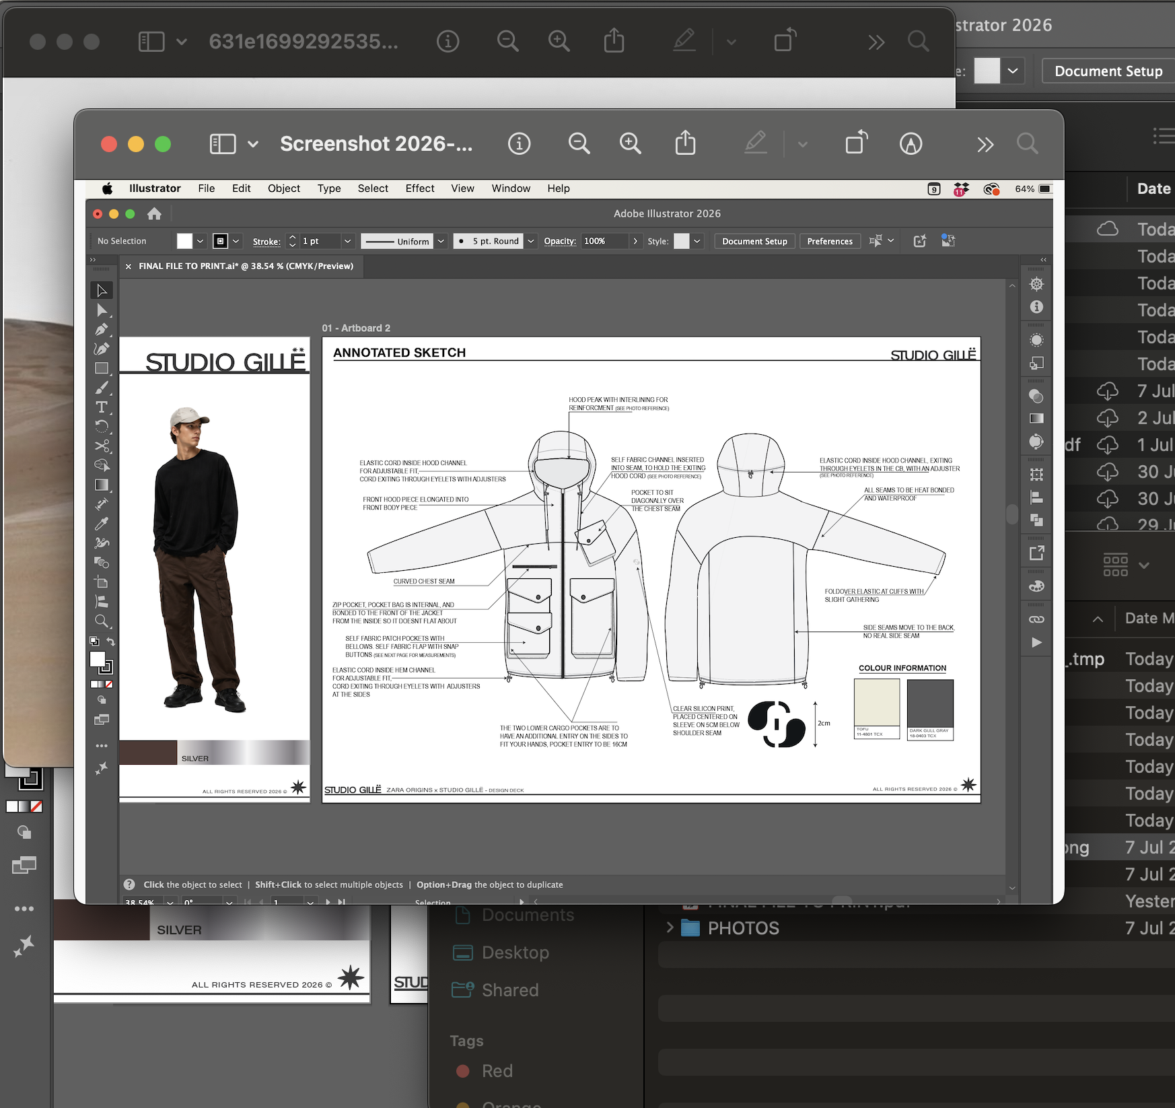
Task: Select the Paintbrush tool
Action: [102, 388]
